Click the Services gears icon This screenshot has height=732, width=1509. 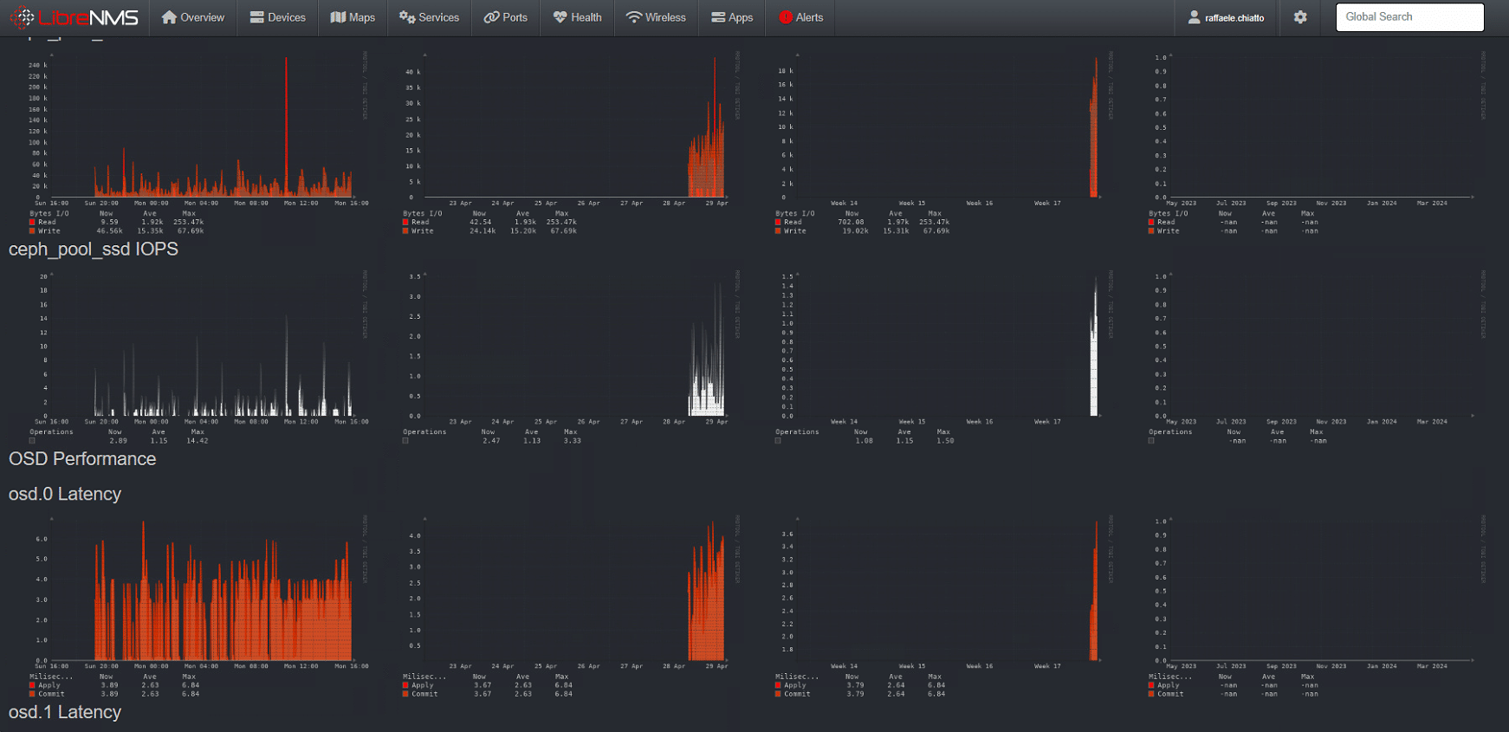coord(407,17)
